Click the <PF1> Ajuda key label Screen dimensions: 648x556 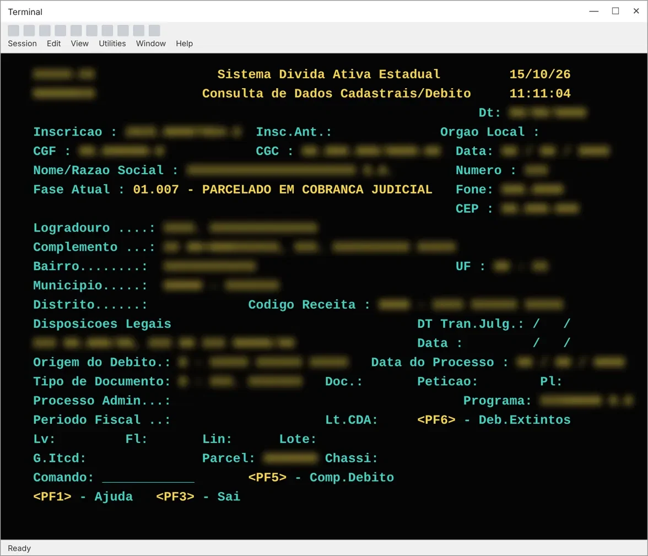point(83,496)
